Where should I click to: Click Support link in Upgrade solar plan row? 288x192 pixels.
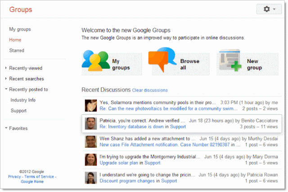tap(153, 163)
